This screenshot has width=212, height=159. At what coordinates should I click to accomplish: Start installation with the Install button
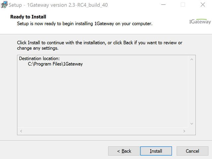click(x=156, y=151)
